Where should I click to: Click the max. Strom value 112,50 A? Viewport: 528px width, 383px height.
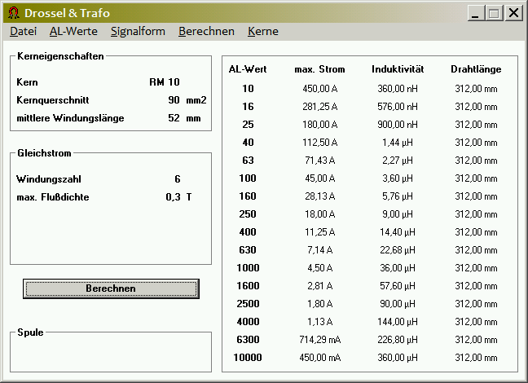pyautogui.click(x=320, y=142)
